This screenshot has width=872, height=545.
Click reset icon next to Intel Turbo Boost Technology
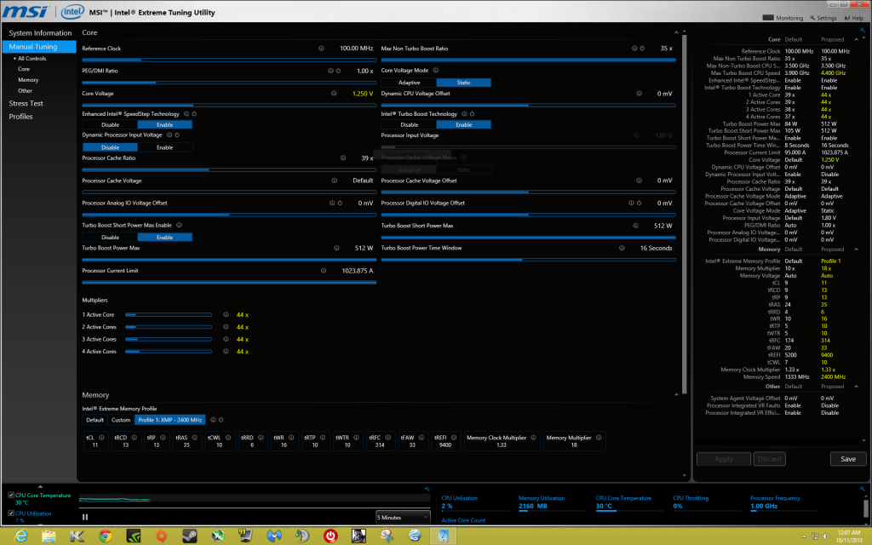(472, 114)
